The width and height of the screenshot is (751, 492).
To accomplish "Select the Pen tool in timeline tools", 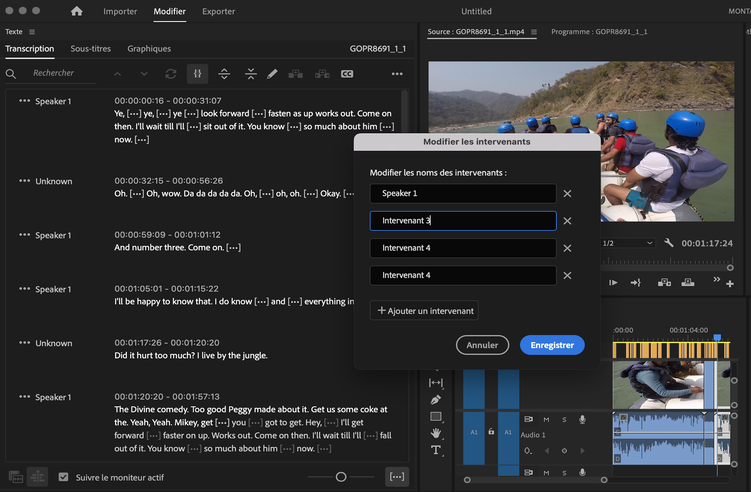I will (436, 399).
